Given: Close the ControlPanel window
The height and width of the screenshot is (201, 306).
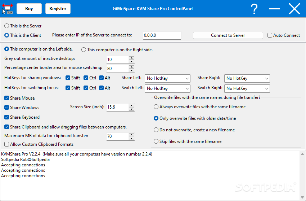Looking at the screenshot, I should 294,9.
